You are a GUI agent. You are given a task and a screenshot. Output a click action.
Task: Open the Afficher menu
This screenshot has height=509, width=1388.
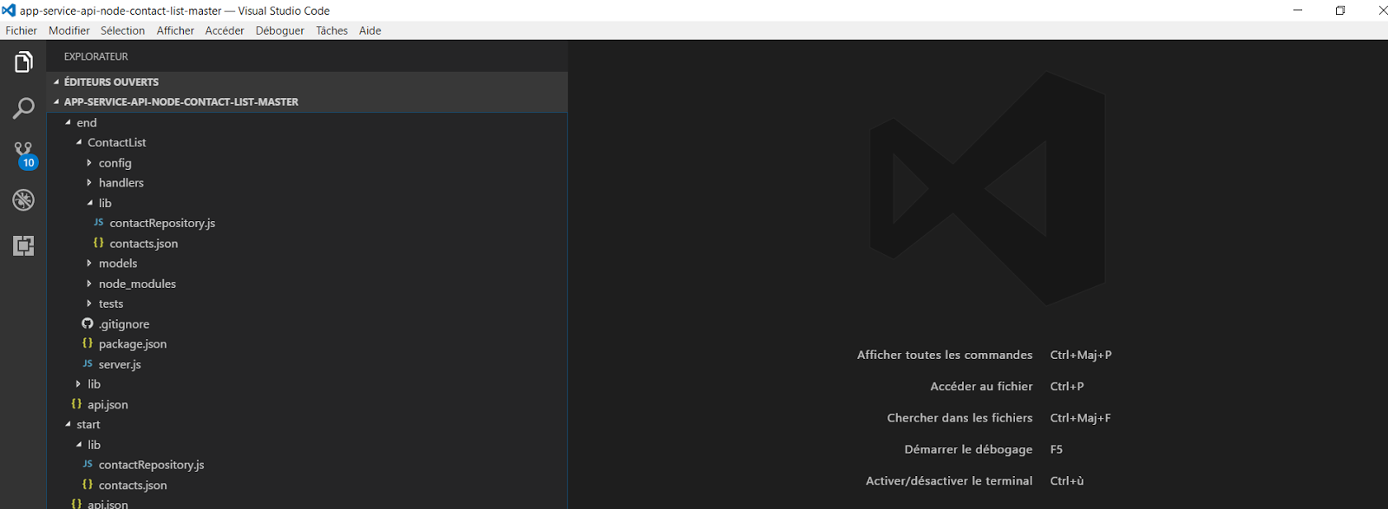[175, 30]
